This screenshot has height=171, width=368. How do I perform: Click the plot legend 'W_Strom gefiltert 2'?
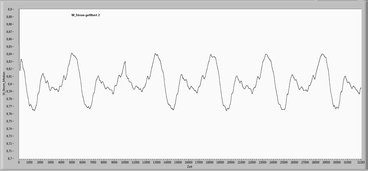[x=86, y=15]
